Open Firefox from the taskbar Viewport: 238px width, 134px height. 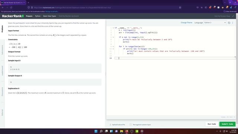tap(126, 131)
